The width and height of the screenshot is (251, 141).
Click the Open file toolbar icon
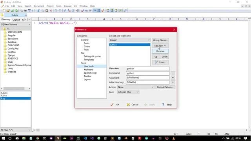(8, 11)
